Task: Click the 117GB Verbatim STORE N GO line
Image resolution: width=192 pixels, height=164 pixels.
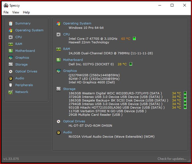Action: tap(107, 111)
